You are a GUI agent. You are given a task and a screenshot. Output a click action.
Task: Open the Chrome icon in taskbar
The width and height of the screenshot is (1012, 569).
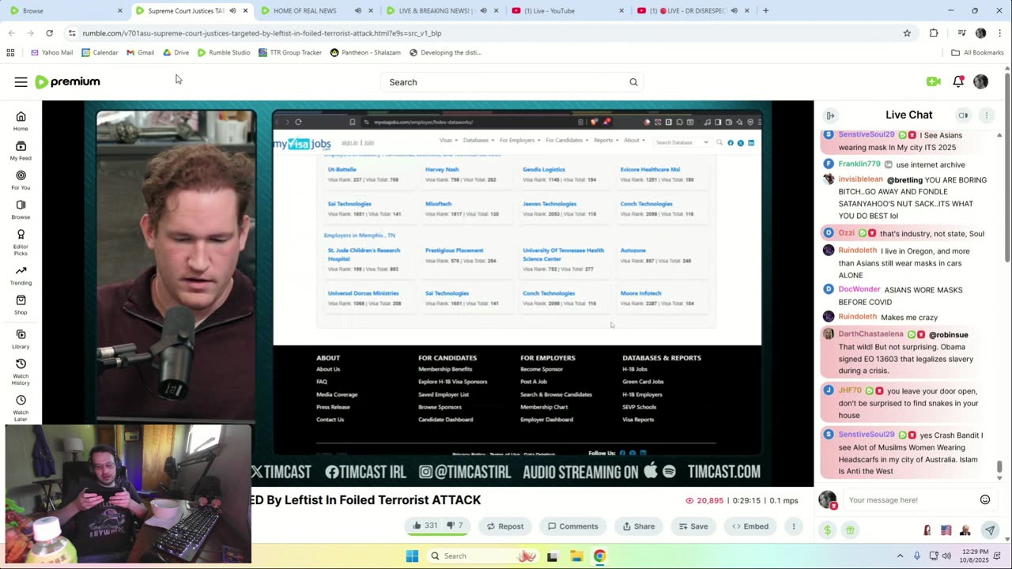coord(599,556)
